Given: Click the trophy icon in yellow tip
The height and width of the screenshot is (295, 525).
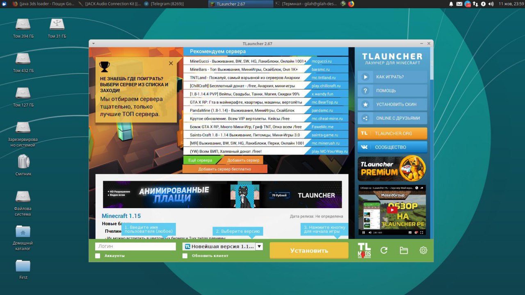Looking at the screenshot, I should click(x=105, y=67).
